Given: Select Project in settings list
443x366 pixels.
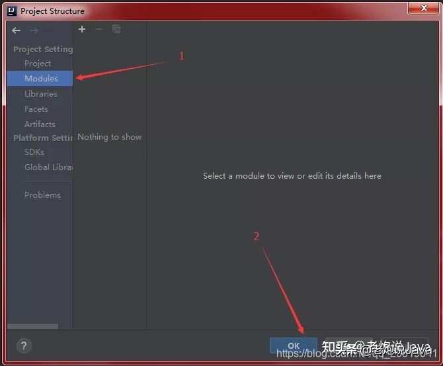Looking at the screenshot, I should (38, 64).
